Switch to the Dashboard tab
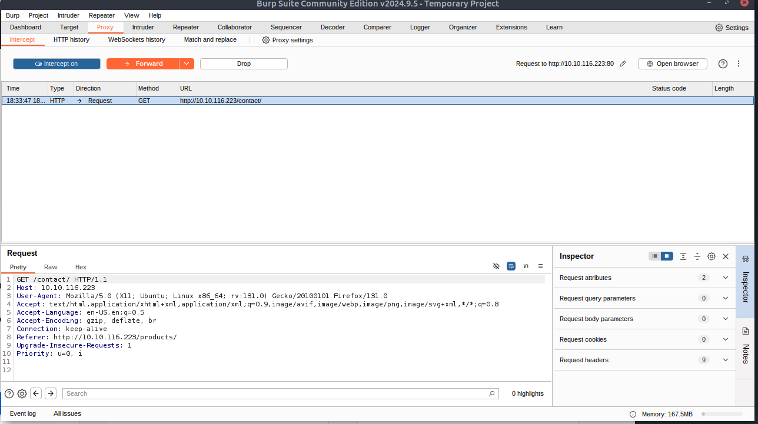 [x=25, y=27]
